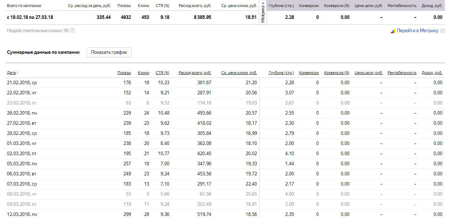Sort by Глубина (стр.) table header
The height and width of the screenshot is (218, 449).
click(281, 73)
